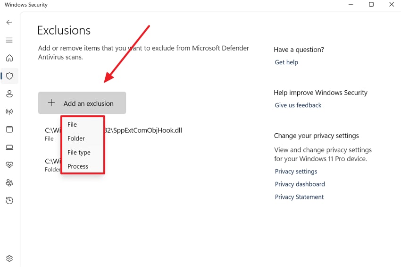
Task: Open the Privacy dashboard link
Action: pos(300,184)
